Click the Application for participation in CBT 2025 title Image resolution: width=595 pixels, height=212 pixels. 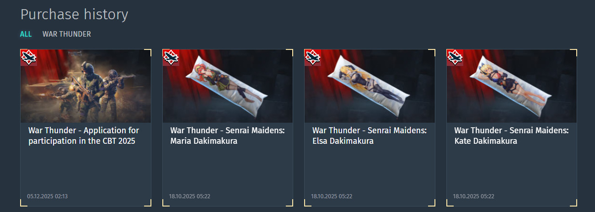84,136
